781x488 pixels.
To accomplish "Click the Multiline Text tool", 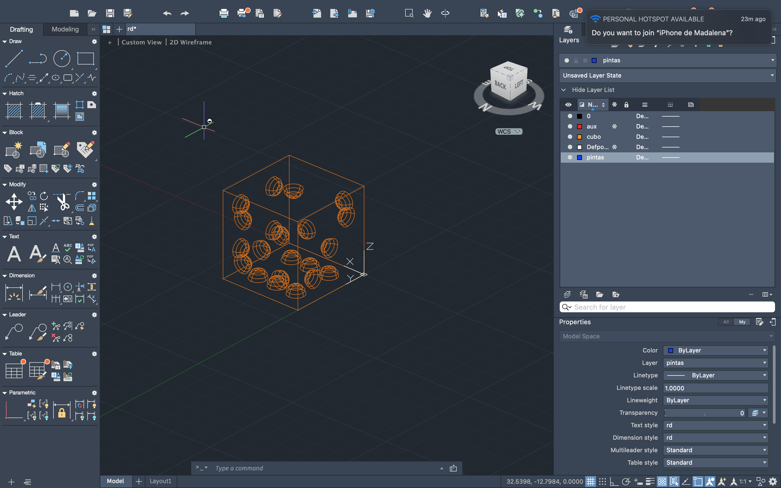I will point(14,254).
